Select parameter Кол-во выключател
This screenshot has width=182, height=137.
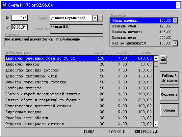point(142,43)
